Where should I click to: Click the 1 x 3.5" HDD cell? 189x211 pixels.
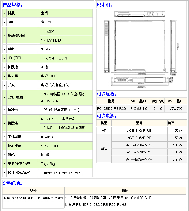pos(66,40)
